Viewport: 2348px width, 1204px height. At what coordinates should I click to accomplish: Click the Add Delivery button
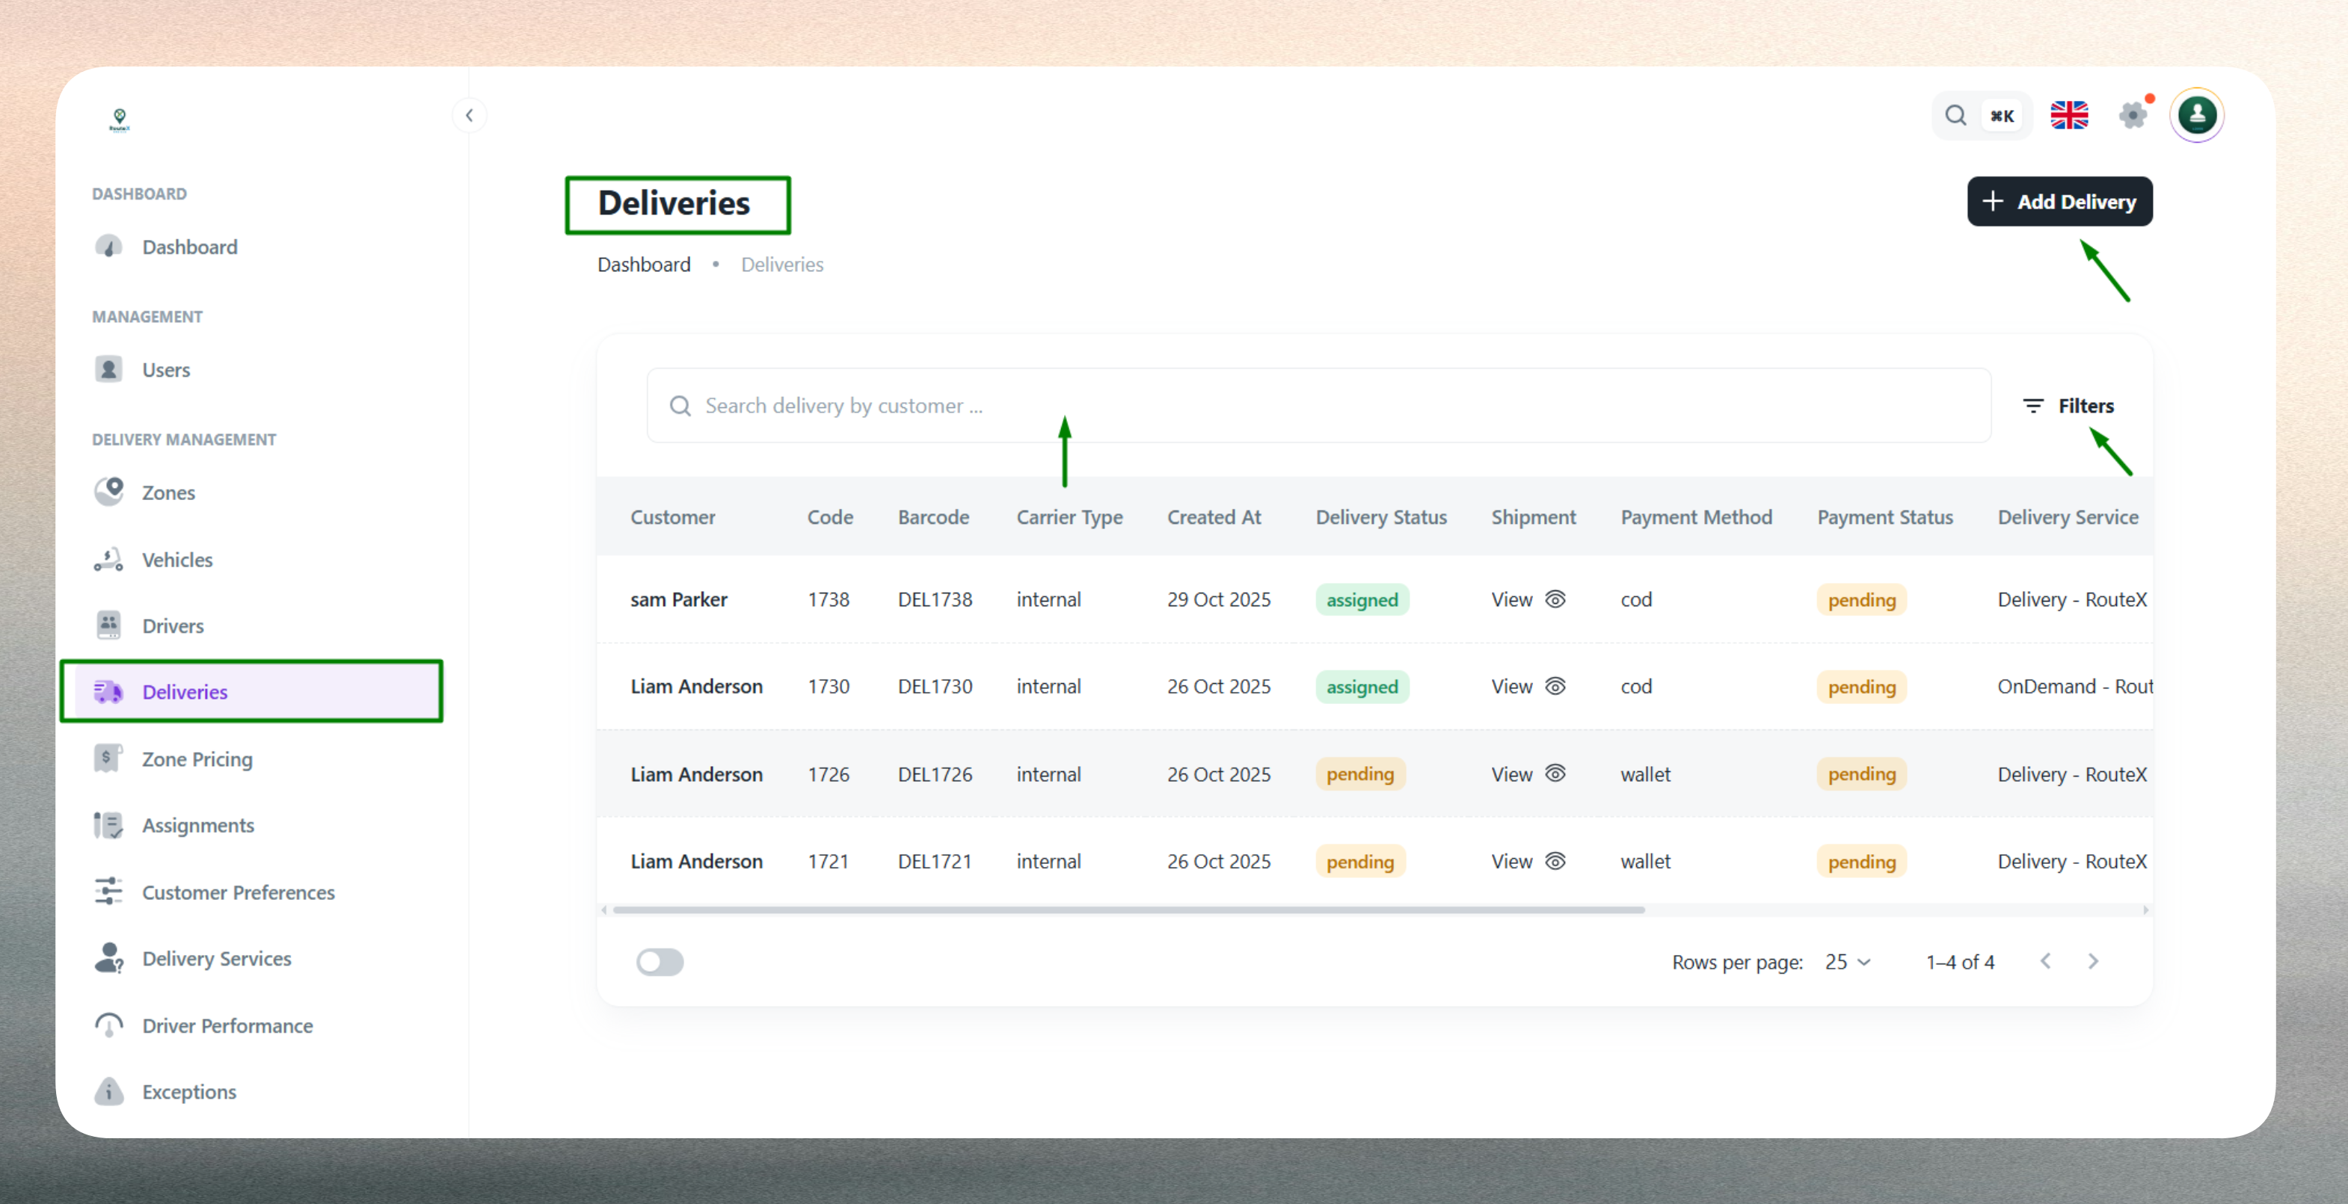tap(2059, 201)
